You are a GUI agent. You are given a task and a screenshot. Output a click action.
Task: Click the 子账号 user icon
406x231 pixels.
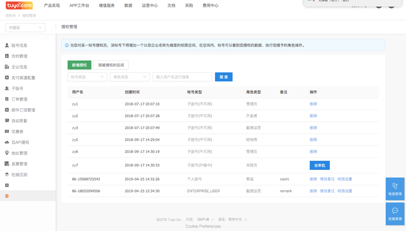(x=7, y=88)
